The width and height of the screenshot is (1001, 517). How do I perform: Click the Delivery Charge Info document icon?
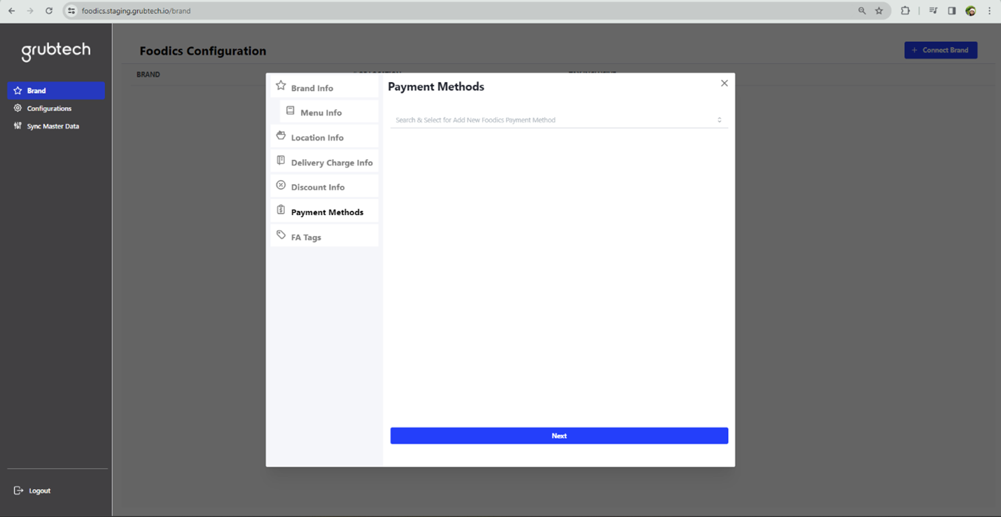[x=281, y=160]
